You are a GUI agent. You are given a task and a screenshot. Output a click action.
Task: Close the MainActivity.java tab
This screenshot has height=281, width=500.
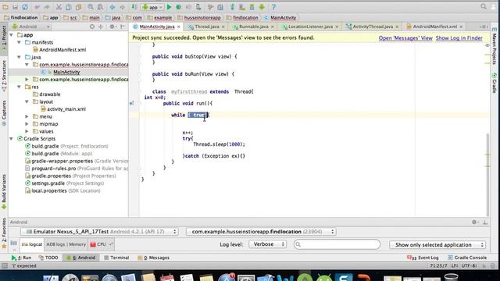coord(179,27)
